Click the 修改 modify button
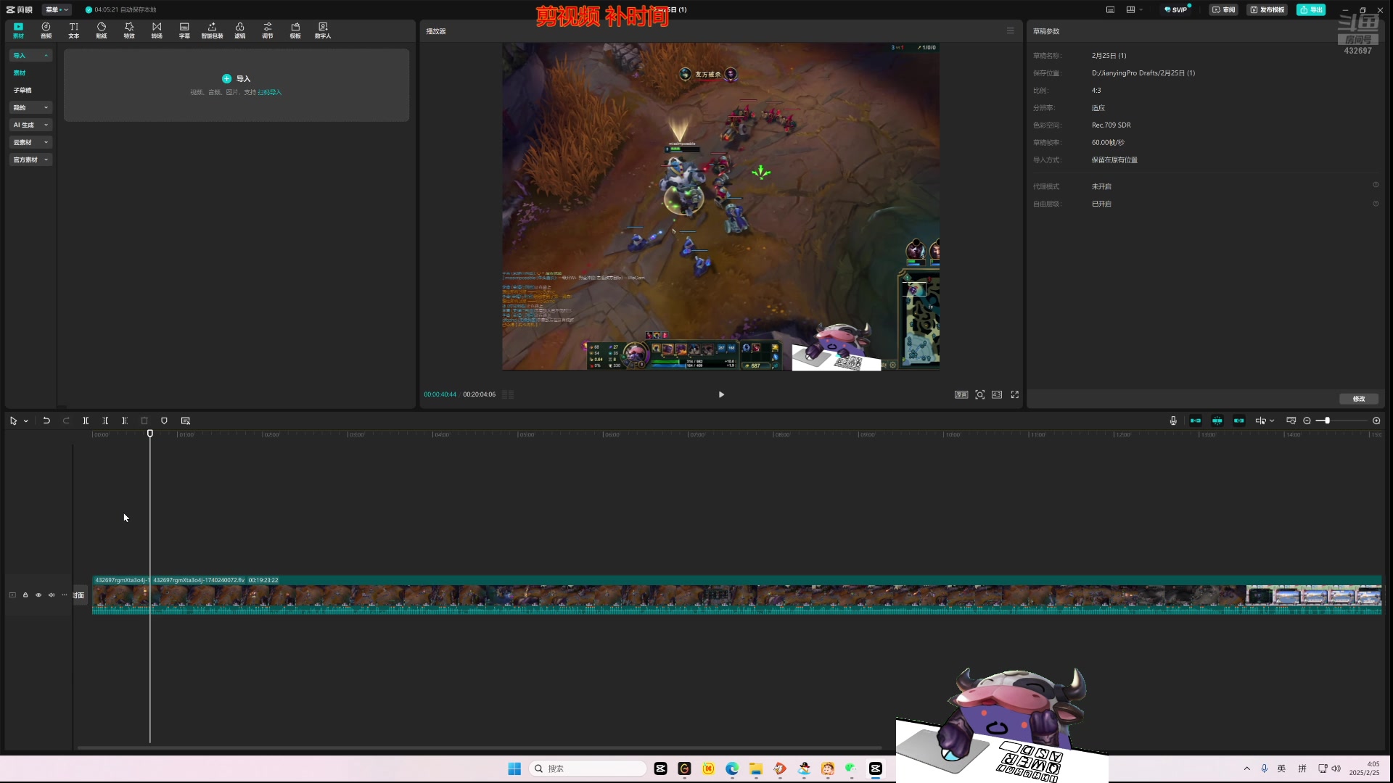 coord(1359,399)
